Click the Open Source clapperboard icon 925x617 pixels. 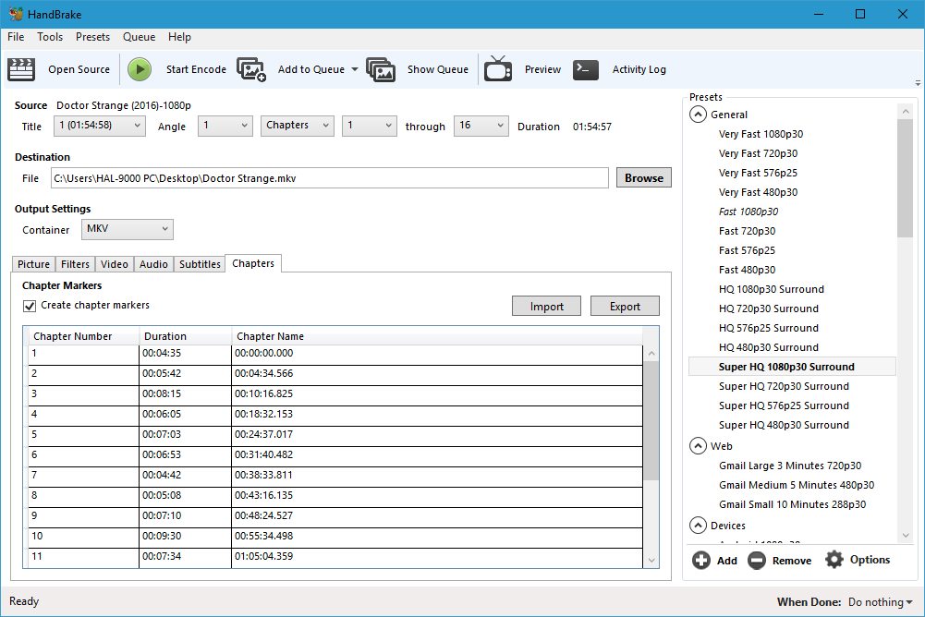[21, 69]
